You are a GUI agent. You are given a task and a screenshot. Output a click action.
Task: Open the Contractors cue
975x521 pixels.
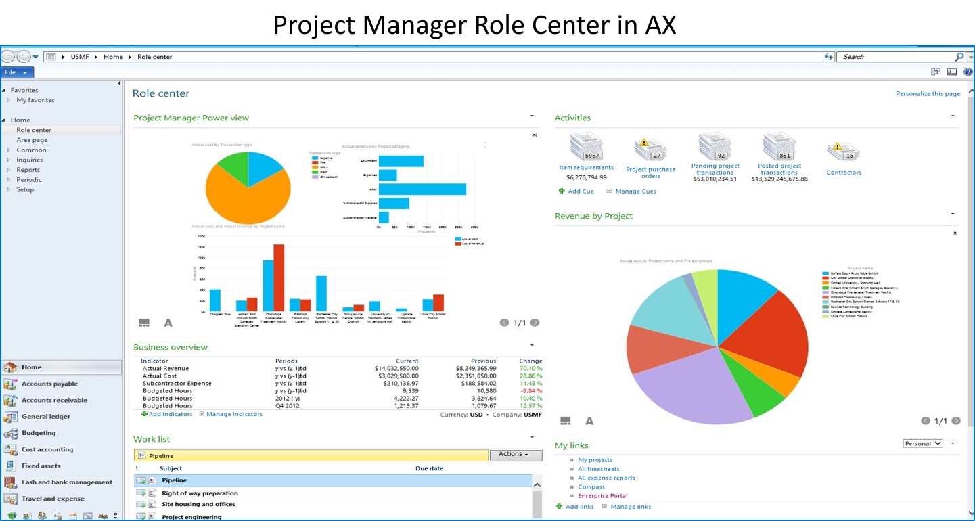click(x=843, y=152)
